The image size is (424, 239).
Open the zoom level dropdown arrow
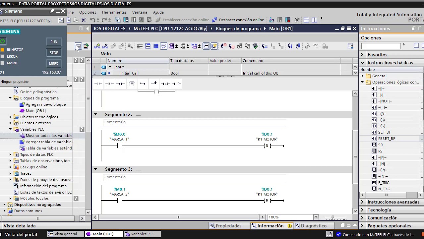point(316,217)
